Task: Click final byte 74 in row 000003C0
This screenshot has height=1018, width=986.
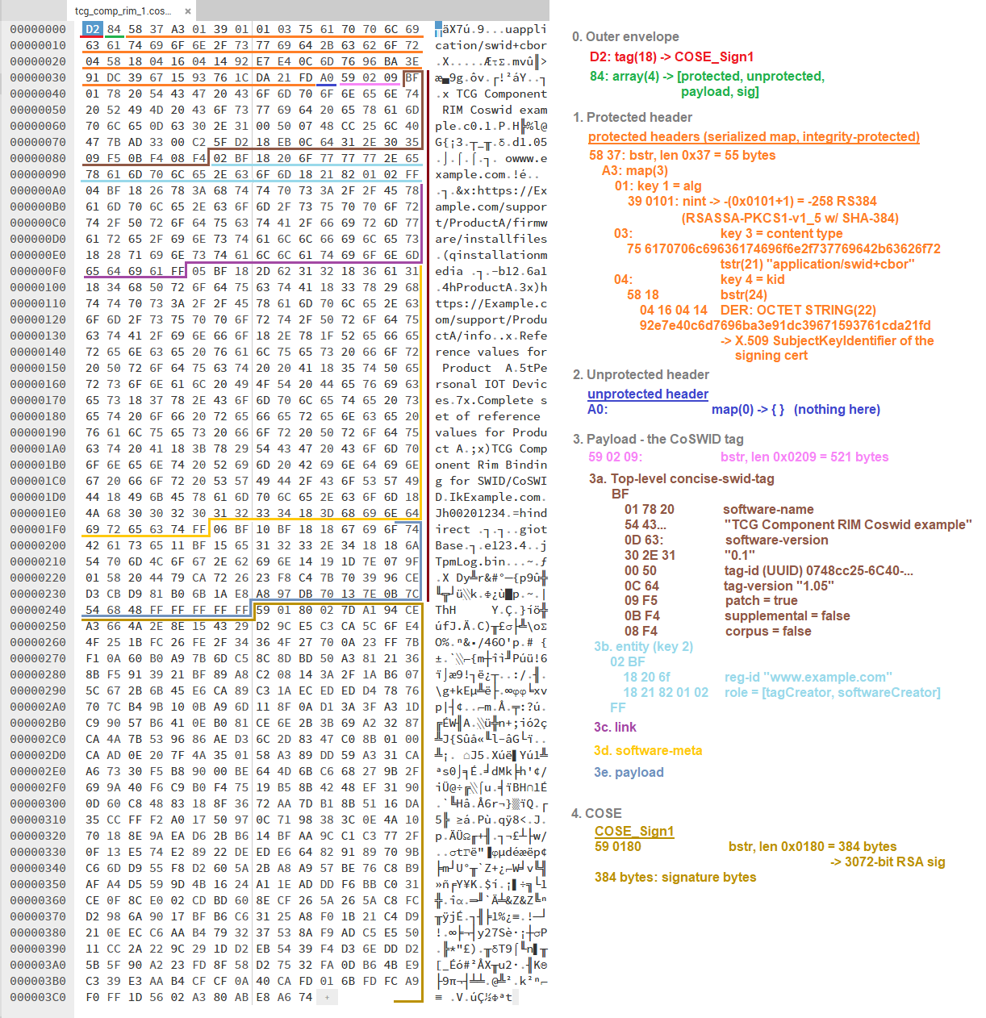Action: [x=305, y=997]
